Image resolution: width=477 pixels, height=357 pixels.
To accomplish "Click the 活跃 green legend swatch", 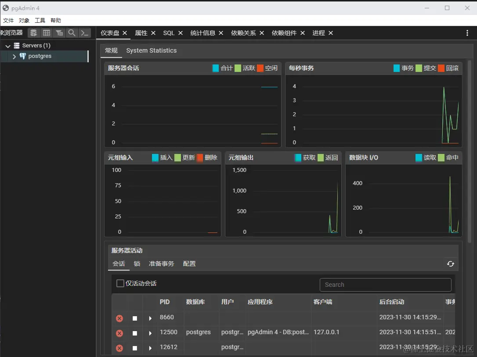I will point(238,68).
